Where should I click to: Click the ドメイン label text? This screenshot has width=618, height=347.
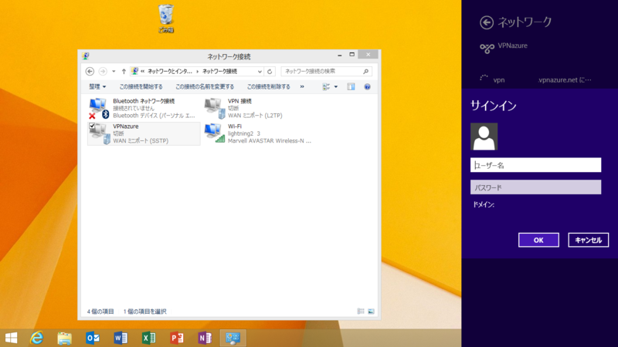tap(484, 204)
